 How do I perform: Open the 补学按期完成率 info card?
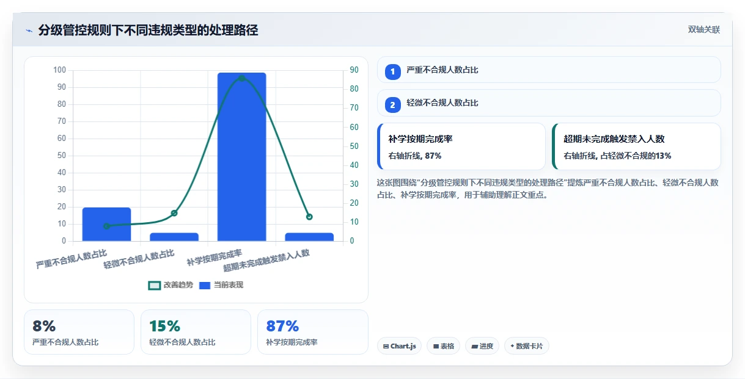pos(461,146)
